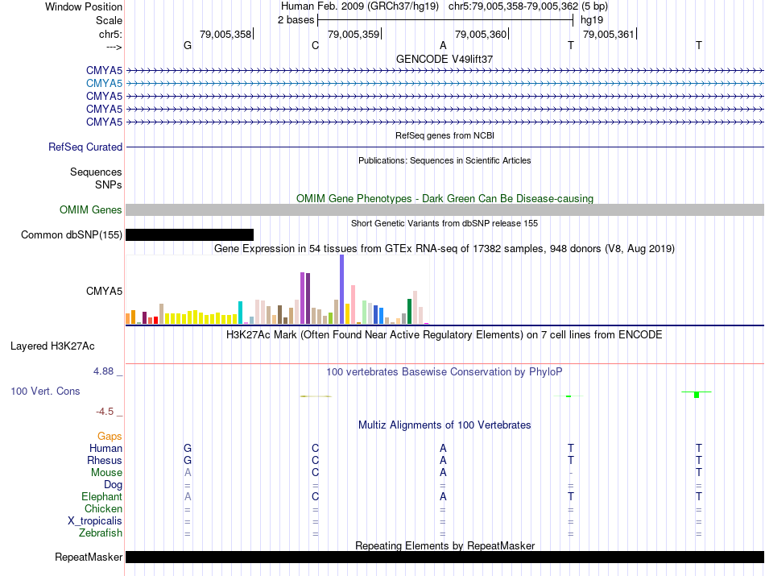The height and width of the screenshot is (576, 765).
Task: Click the Common dbSNP(155) track label
Action: [71, 234]
